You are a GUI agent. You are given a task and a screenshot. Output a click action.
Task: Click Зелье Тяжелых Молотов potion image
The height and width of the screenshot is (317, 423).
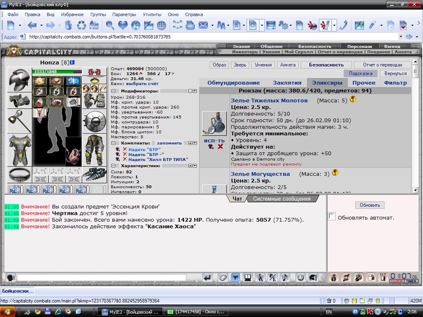tap(214, 123)
